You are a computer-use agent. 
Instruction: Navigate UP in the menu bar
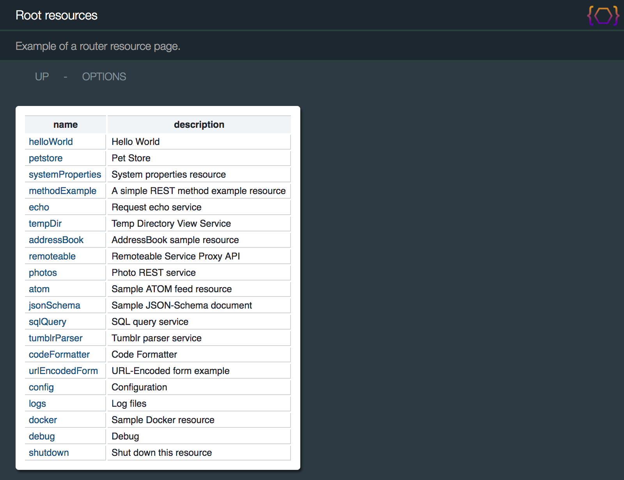point(42,77)
